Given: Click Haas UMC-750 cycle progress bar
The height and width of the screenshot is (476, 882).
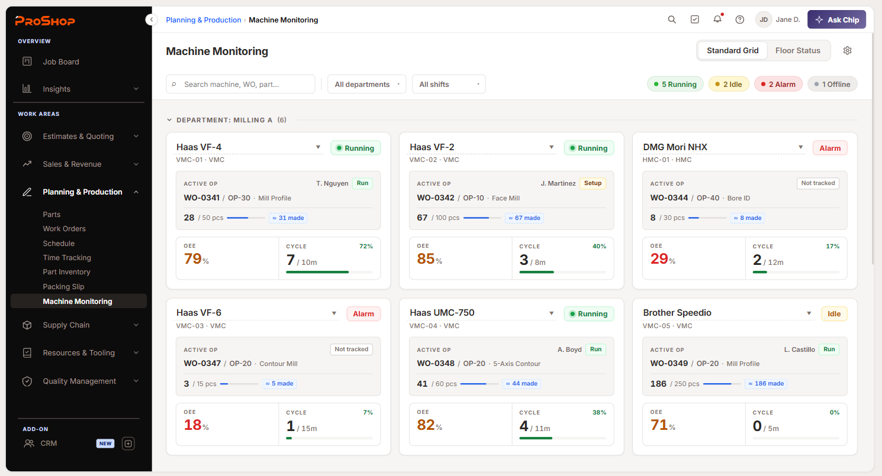Looking at the screenshot, I should point(562,438).
